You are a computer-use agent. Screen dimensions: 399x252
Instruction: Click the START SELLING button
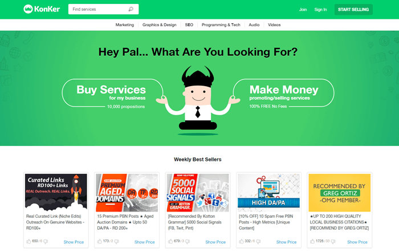353,10
